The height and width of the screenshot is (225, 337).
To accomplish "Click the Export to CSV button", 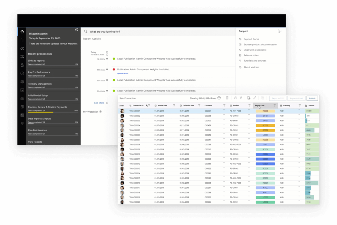I will [278, 98].
